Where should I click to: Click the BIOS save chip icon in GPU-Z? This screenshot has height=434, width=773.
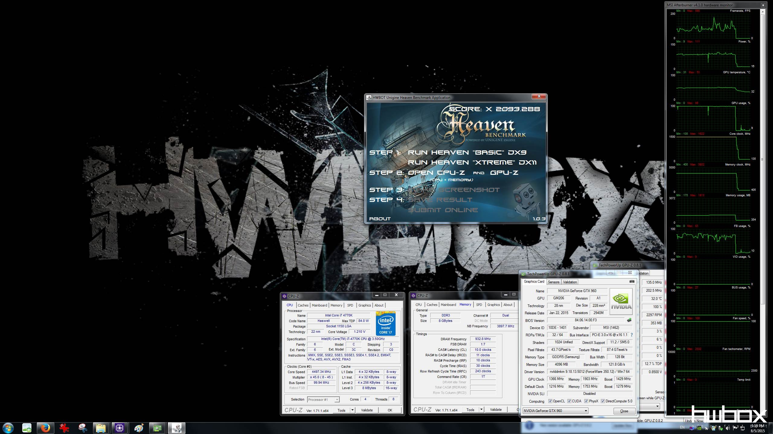click(629, 320)
